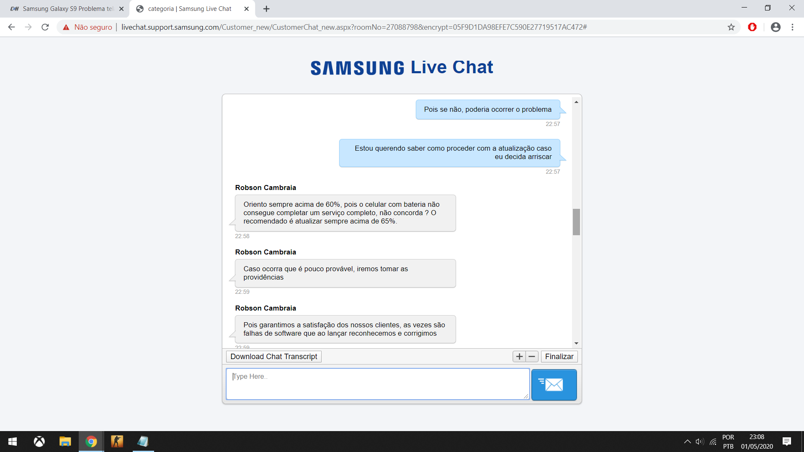Click message 'Estou querendo saber como proceder'

coord(450,153)
